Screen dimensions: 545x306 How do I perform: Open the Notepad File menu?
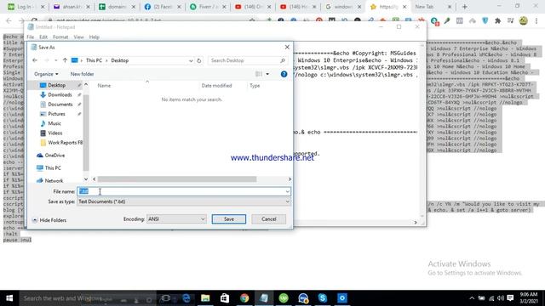(31, 37)
